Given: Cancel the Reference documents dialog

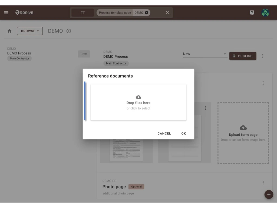Looking at the screenshot, I should 164,133.
